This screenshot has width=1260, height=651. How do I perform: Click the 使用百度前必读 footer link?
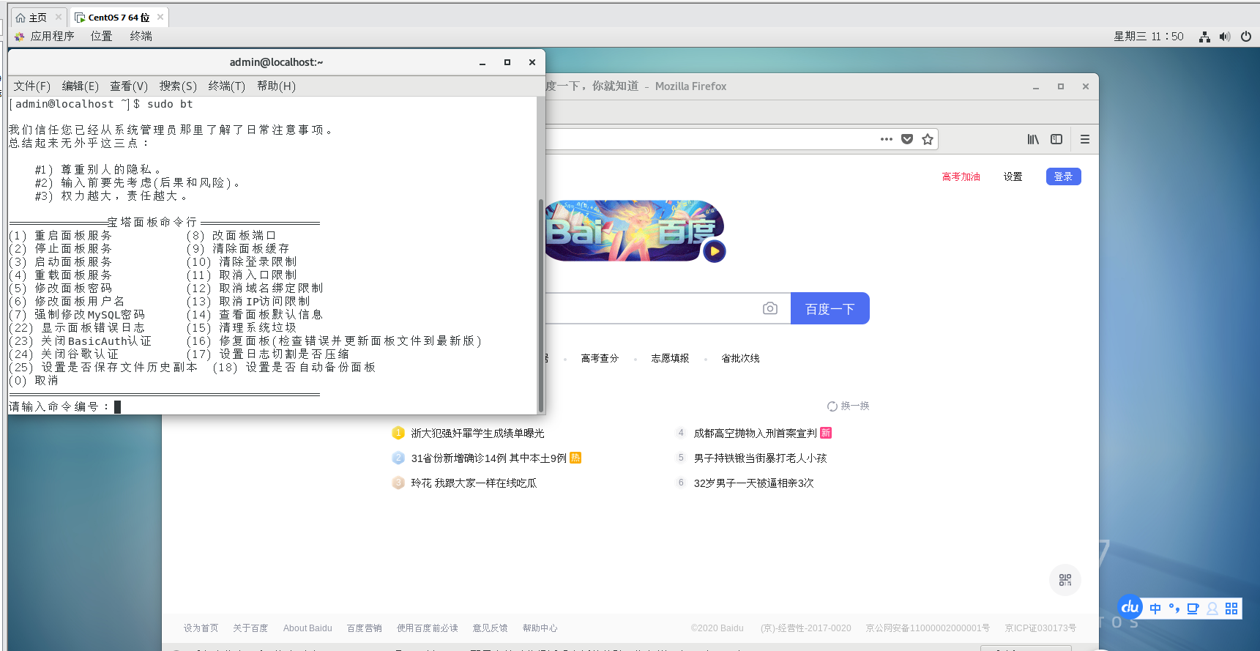coord(428,628)
